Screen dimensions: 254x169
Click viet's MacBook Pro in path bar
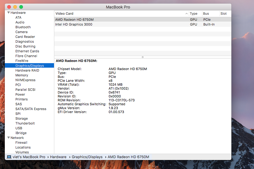pos(29,157)
